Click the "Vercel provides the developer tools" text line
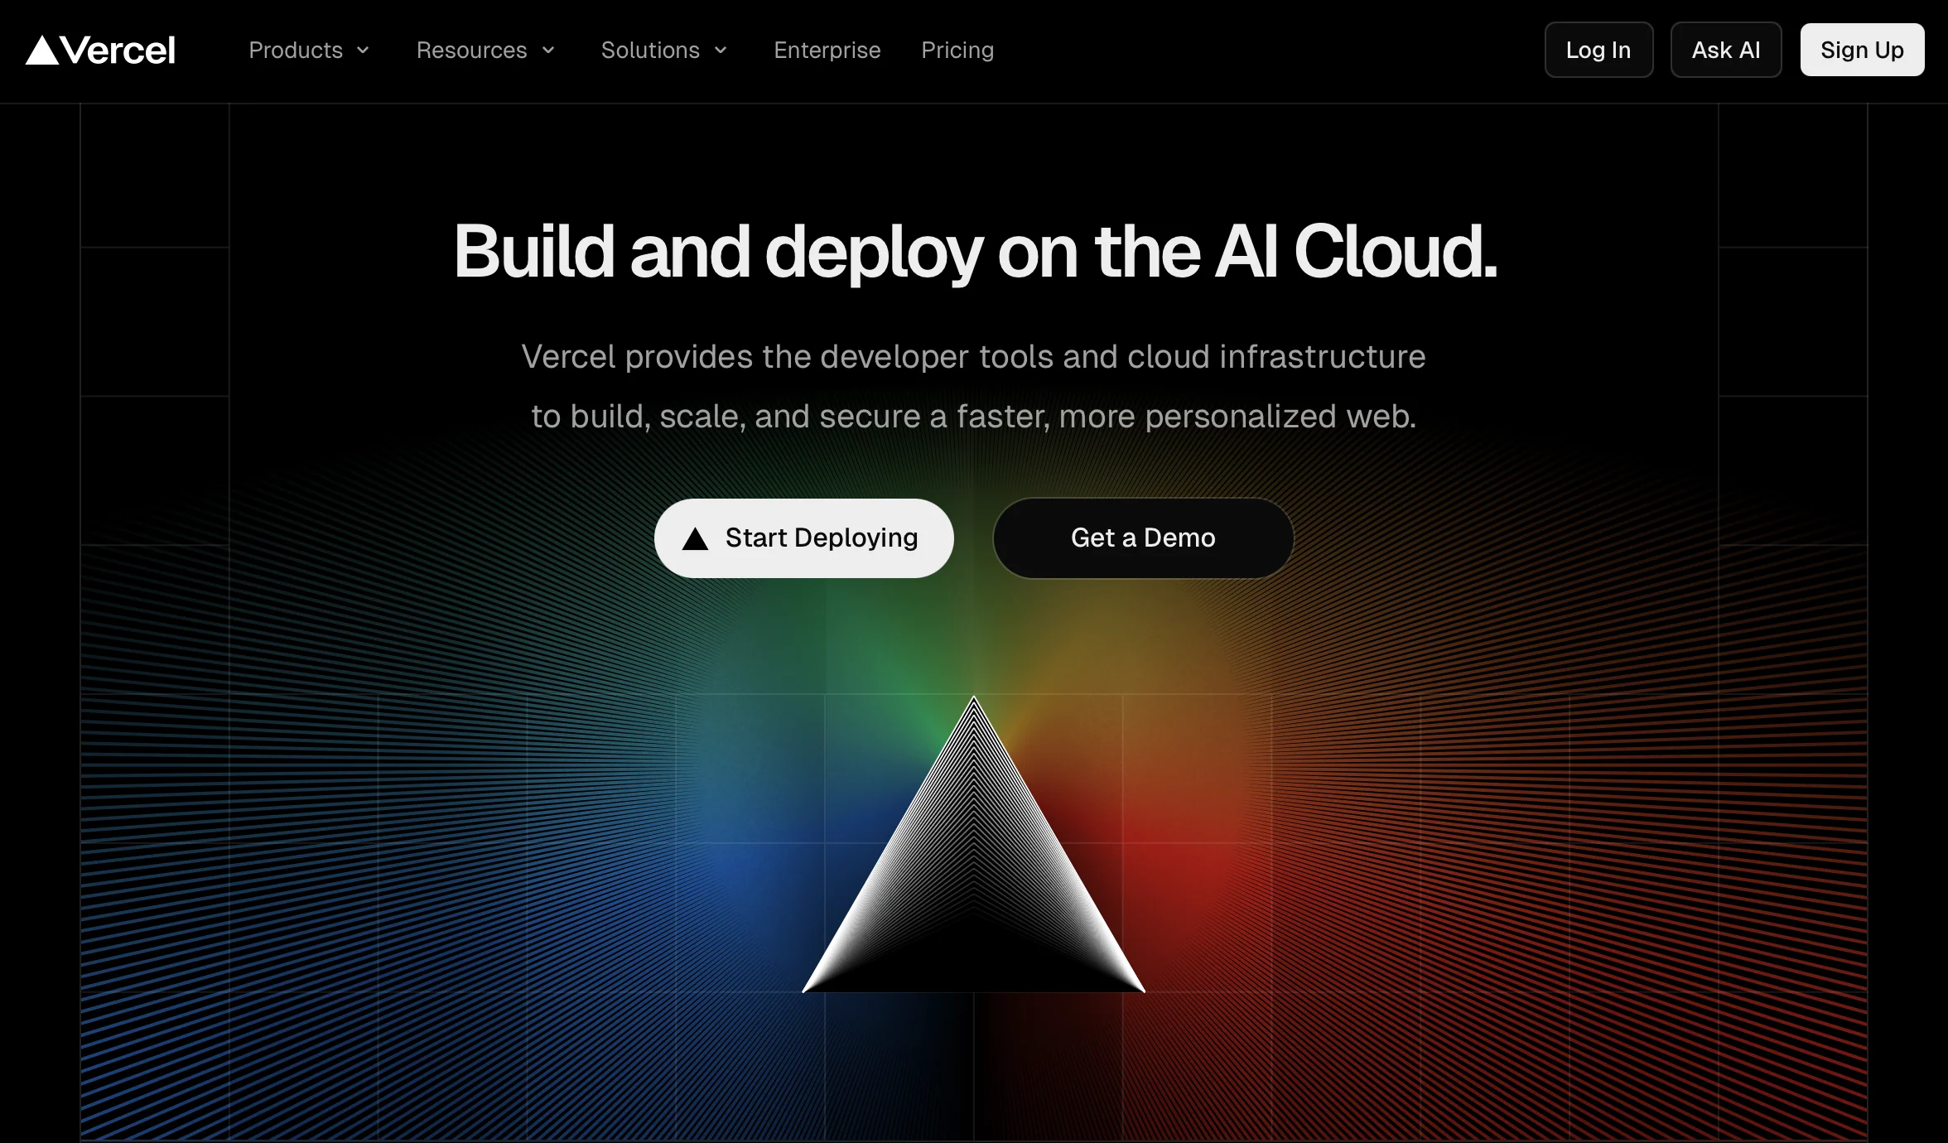Screen dimensions: 1948x1143 pyautogui.click(x=973, y=357)
